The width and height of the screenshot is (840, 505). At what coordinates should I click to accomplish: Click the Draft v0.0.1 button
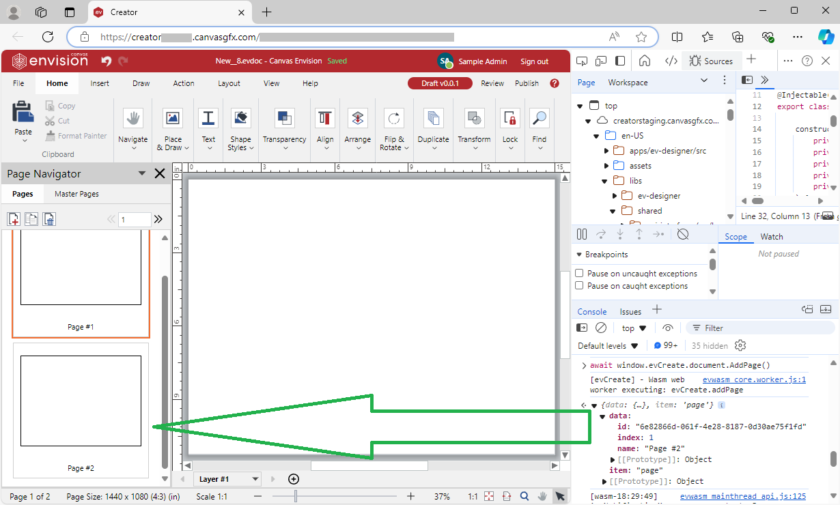pyautogui.click(x=440, y=83)
